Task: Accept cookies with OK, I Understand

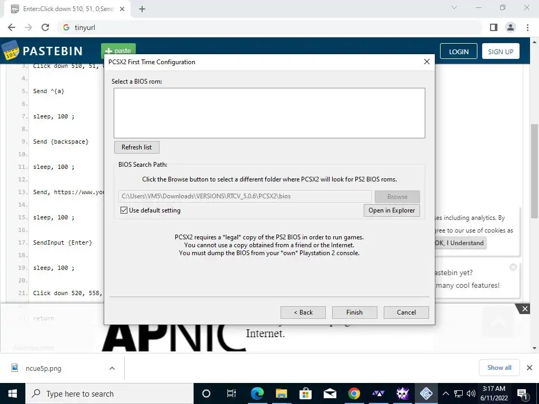Action: pos(459,243)
